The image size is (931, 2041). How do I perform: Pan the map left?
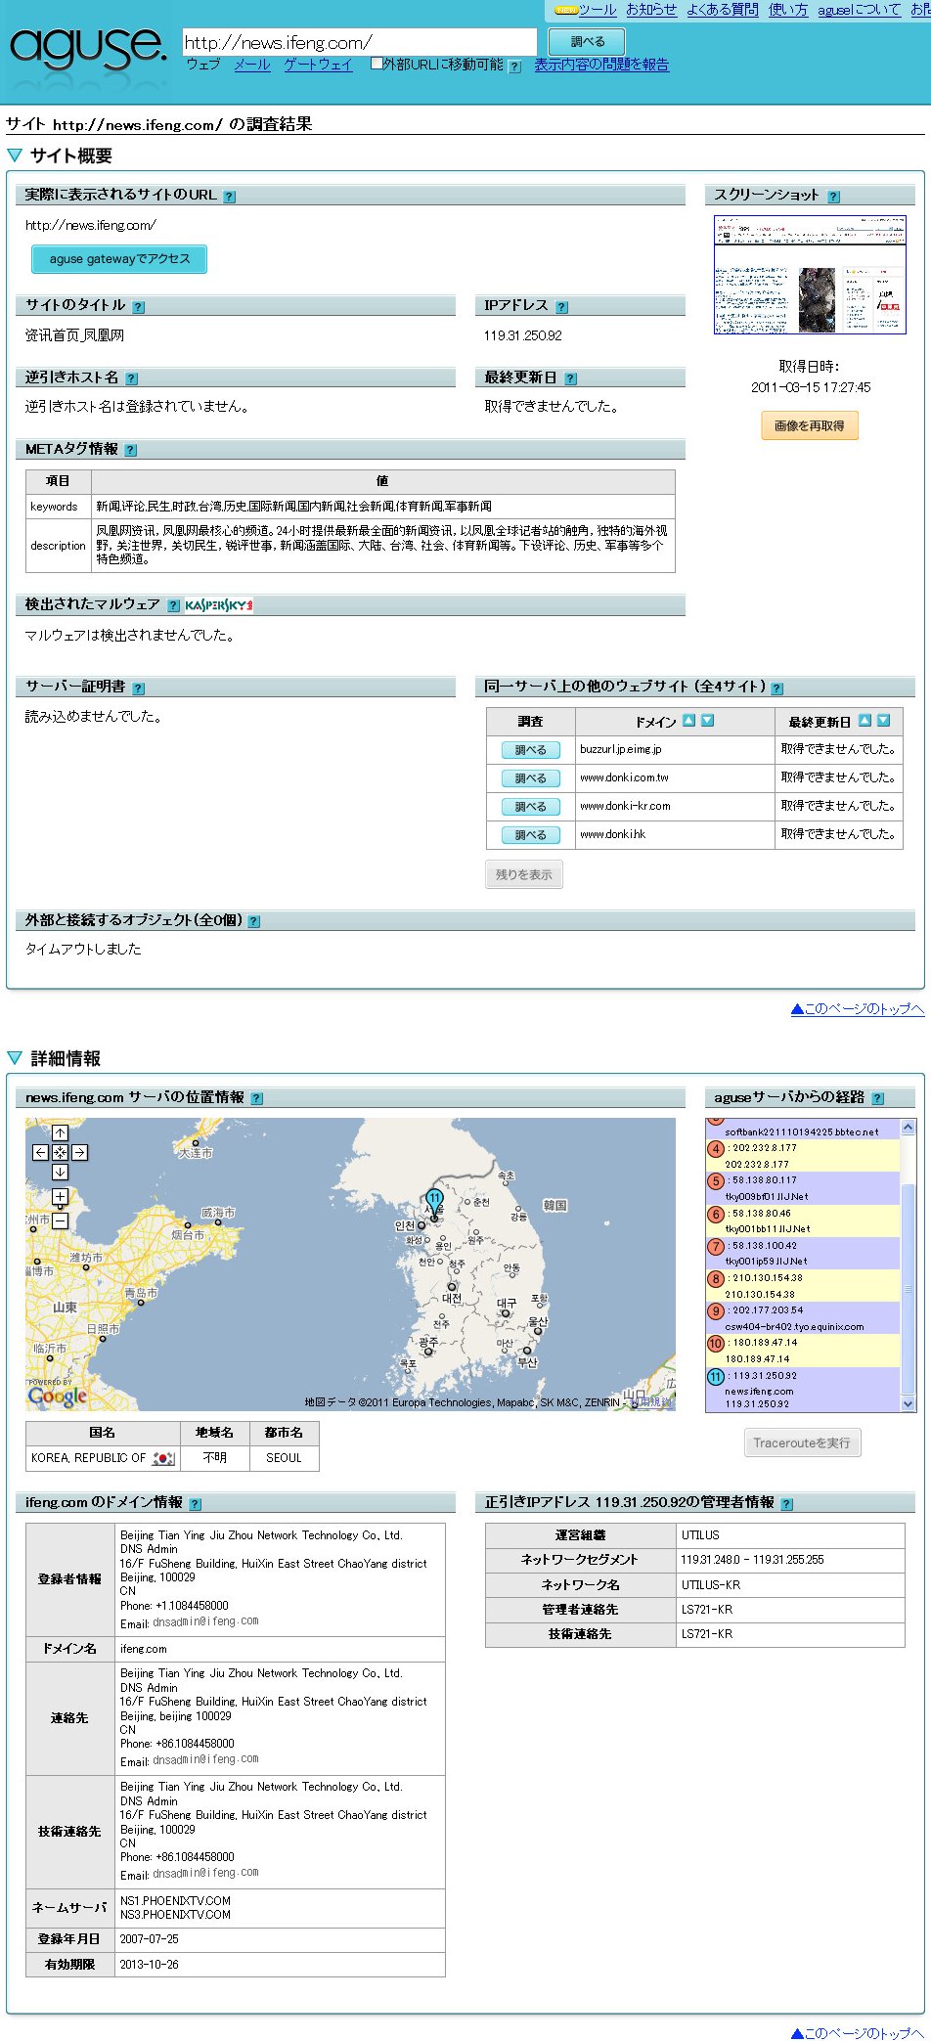click(40, 1152)
